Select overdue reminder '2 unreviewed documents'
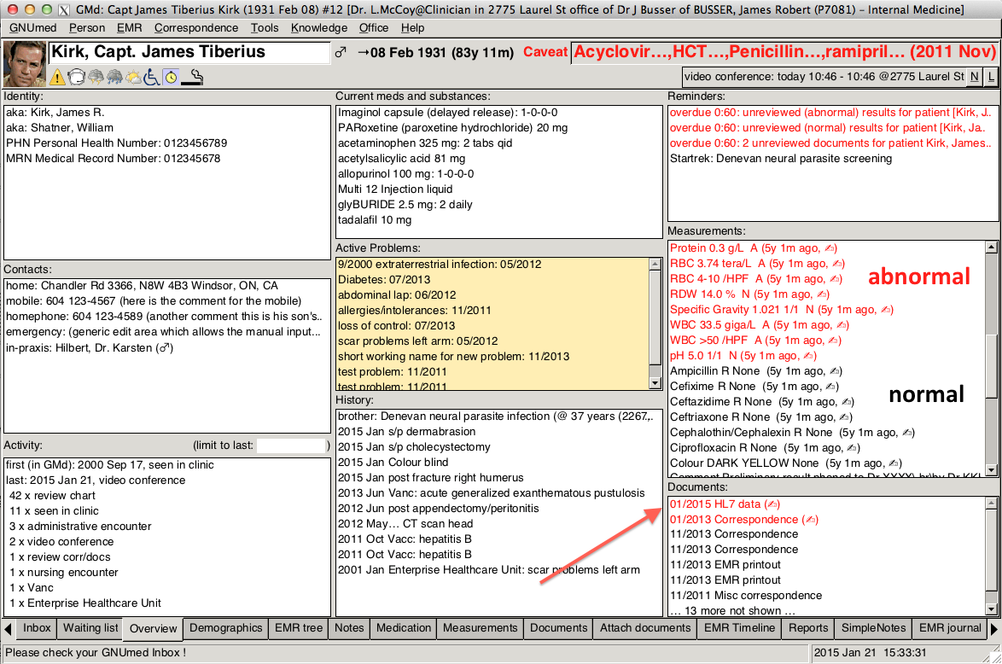Image resolution: width=1002 pixels, height=664 pixels. pyautogui.click(x=830, y=143)
